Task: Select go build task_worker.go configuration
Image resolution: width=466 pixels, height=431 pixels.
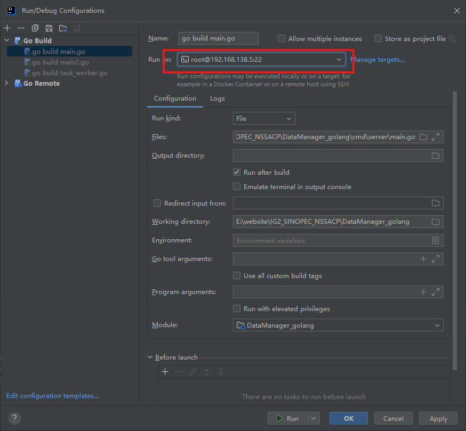Action: (x=69, y=73)
